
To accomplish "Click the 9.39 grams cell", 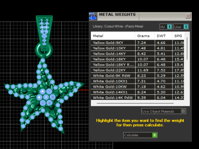I will (x=145, y=98).
